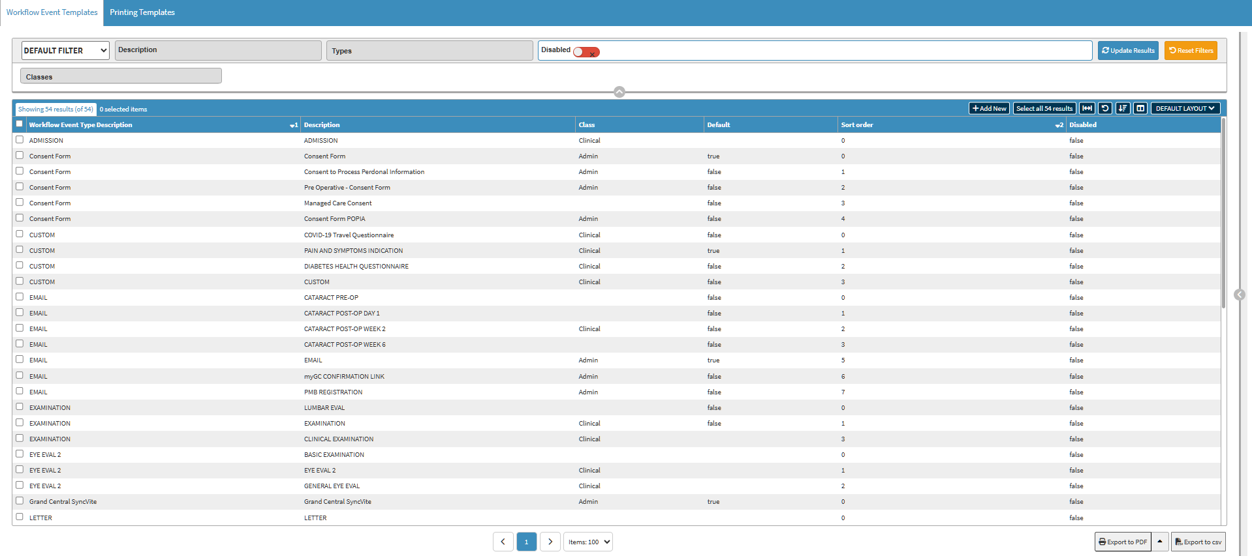Click the fit column widths icon
The width and height of the screenshot is (1252, 556).
click(x=1087, y=108)
